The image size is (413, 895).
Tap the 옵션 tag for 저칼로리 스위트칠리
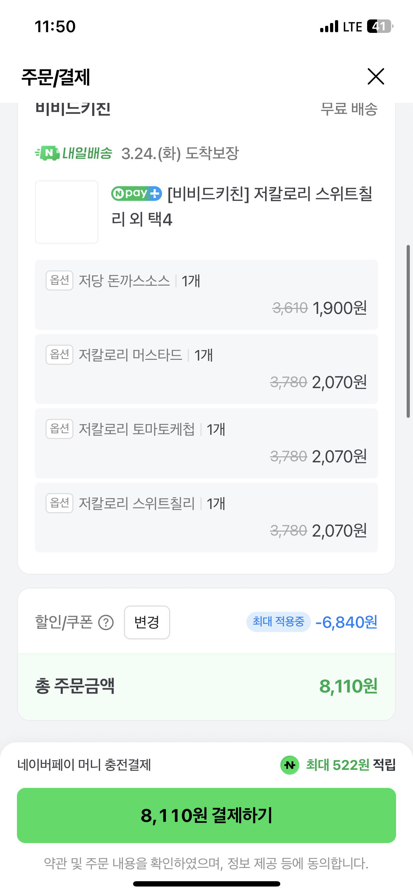59,503
